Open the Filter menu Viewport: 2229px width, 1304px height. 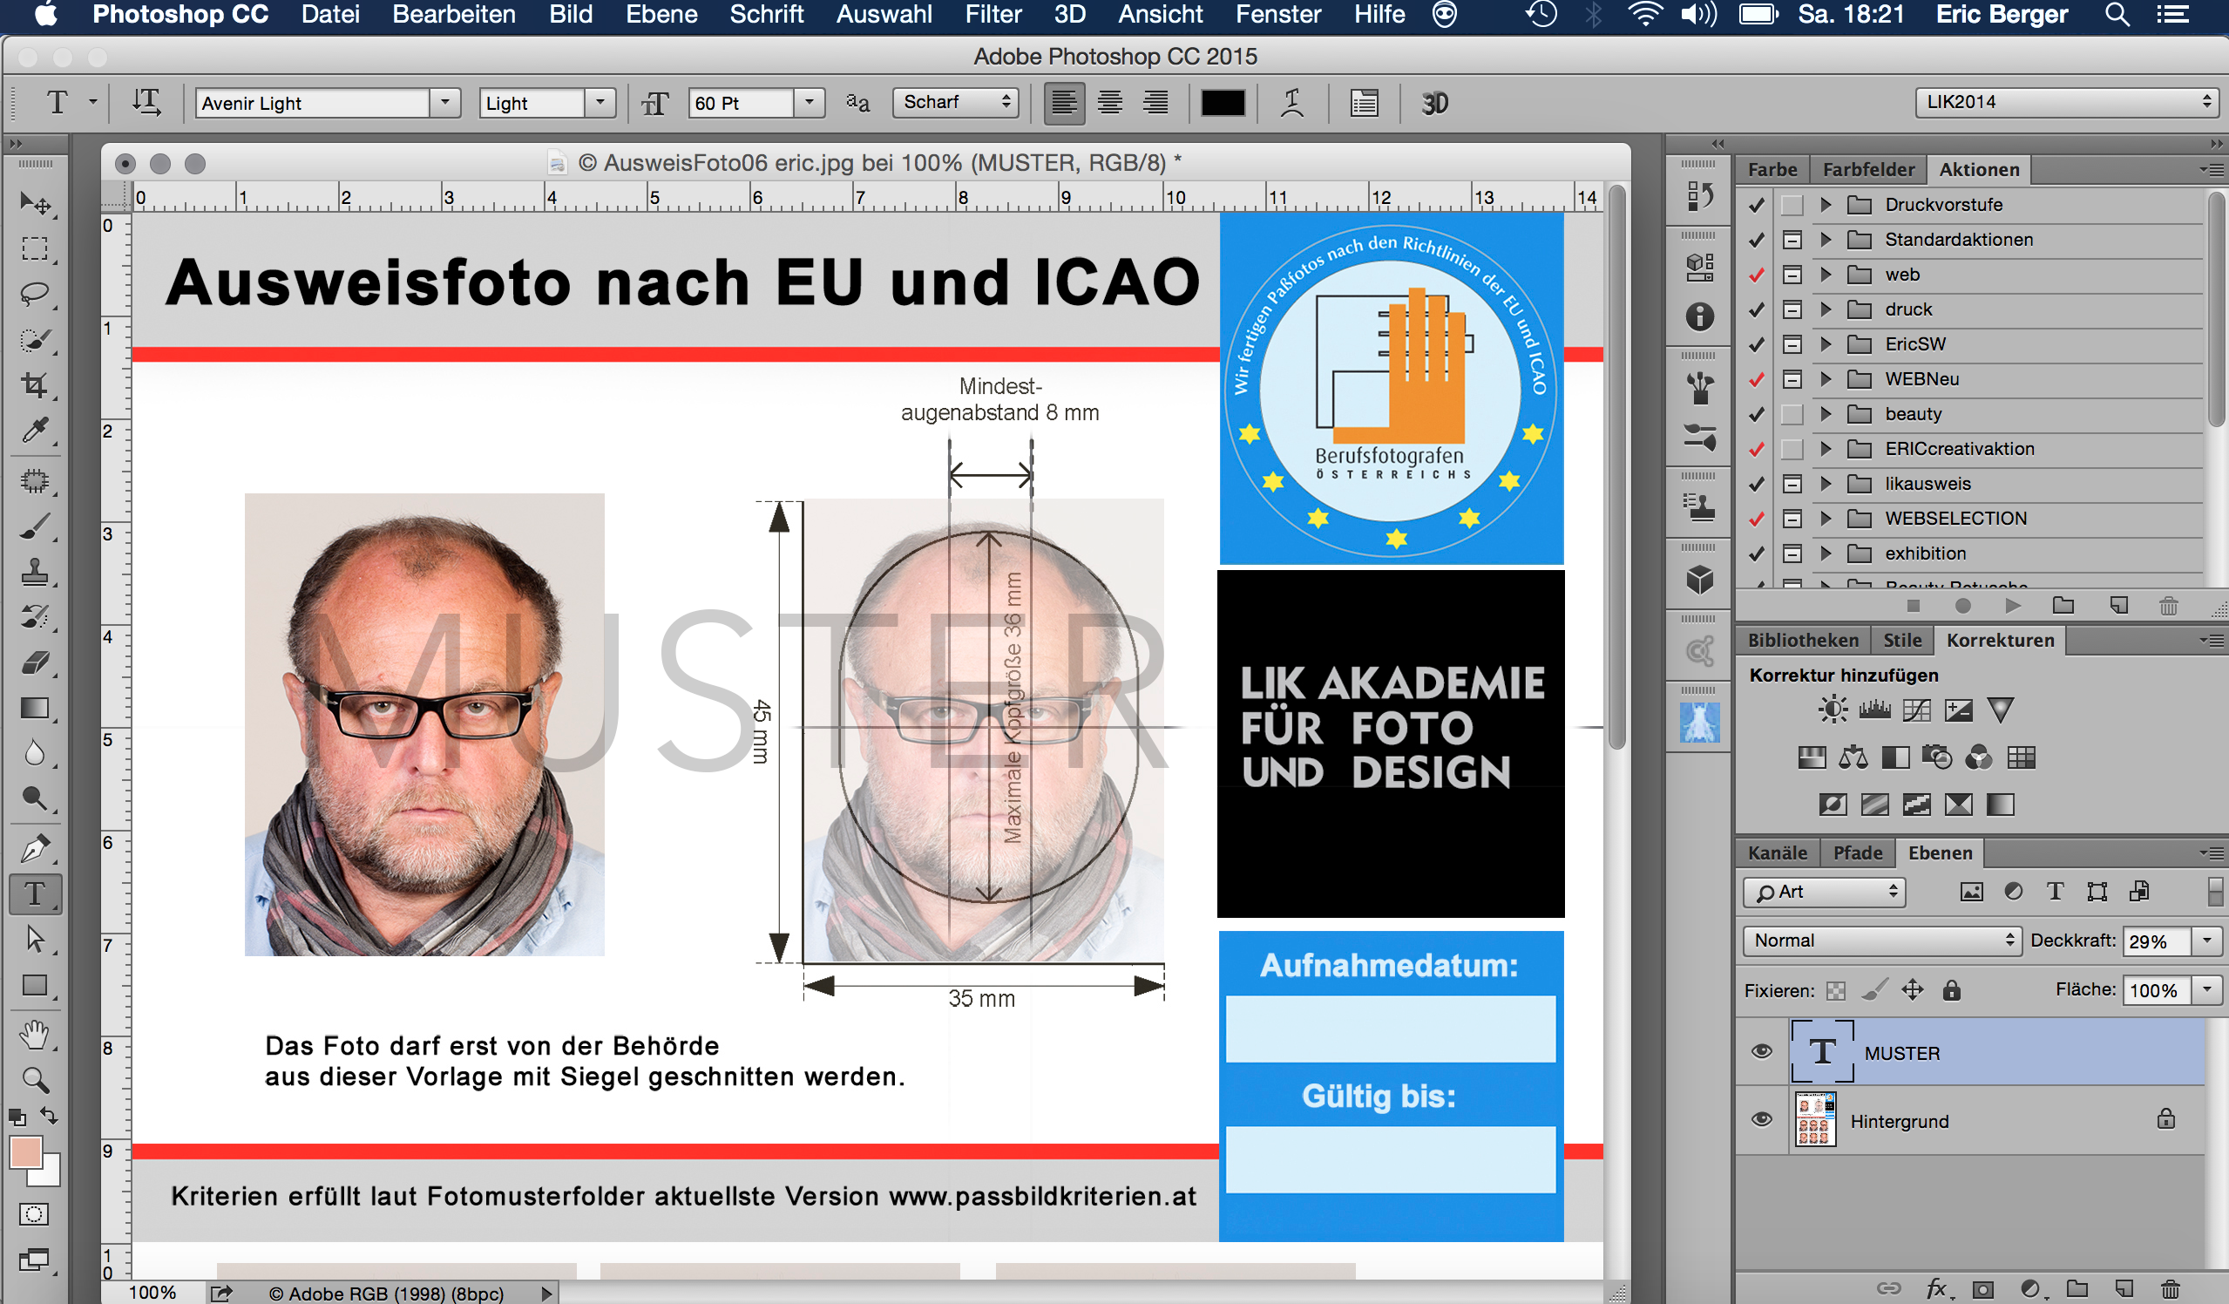pos(993,14)
